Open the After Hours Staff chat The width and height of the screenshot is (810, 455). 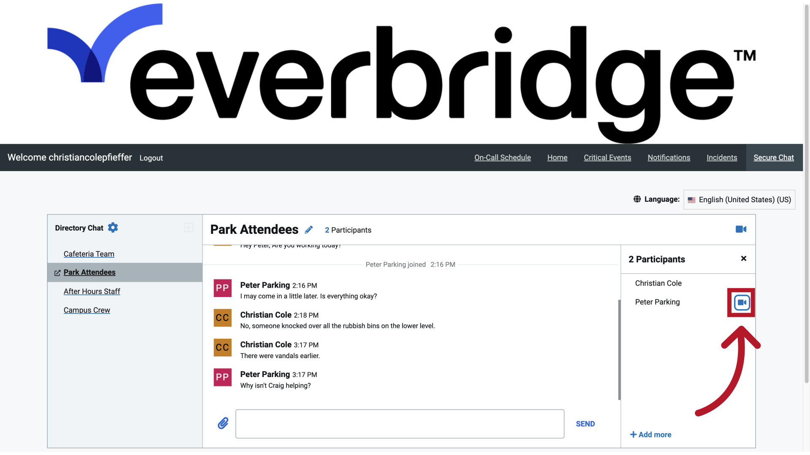tap(92, 291)
